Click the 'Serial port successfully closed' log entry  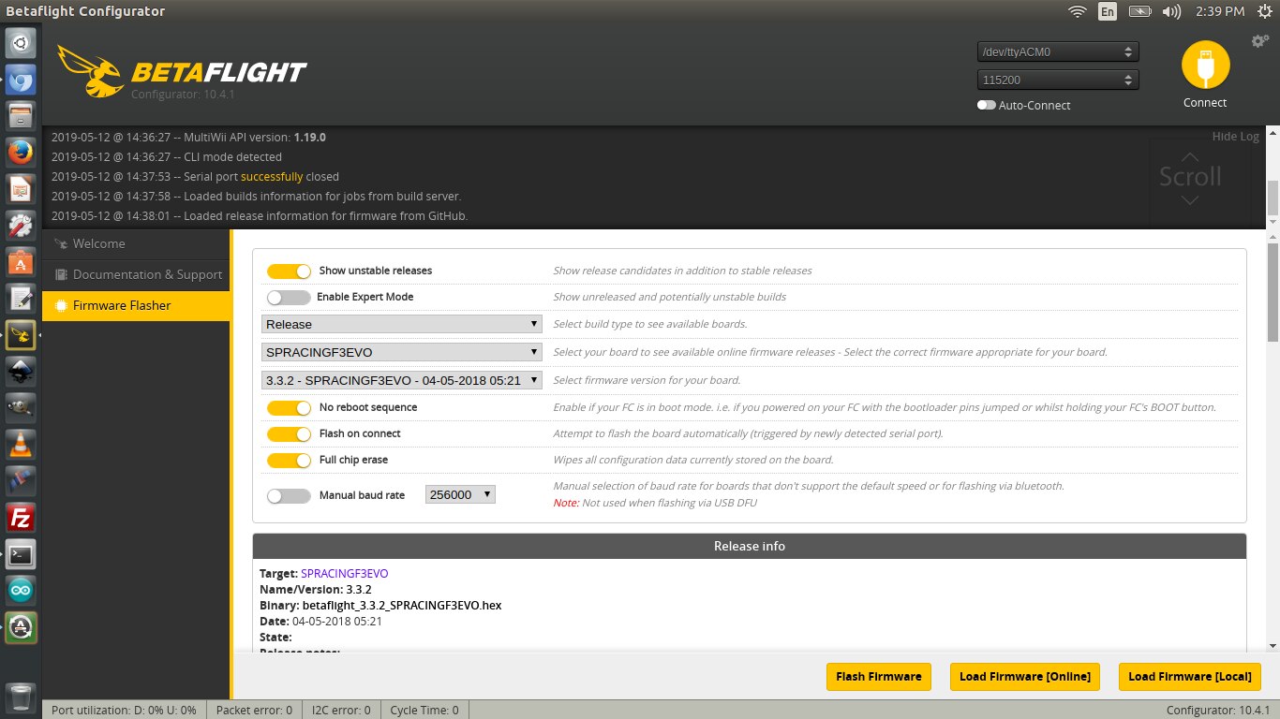pos(195,177)
